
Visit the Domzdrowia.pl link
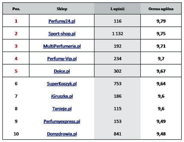tap(62, 134)
